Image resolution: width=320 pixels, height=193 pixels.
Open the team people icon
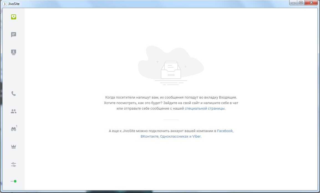[14, 111]
